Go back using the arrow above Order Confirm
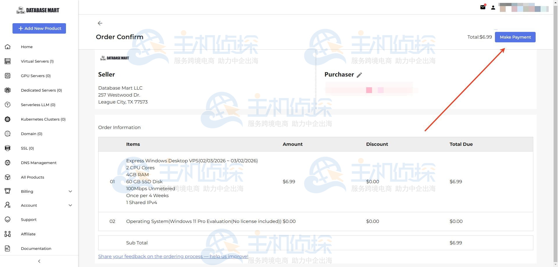This screenshot has width=558, height=267. tap(100, 23)
